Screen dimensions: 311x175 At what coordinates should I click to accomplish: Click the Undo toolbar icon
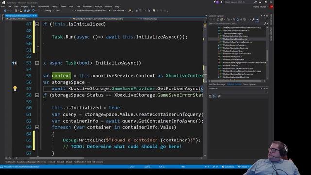33,11
